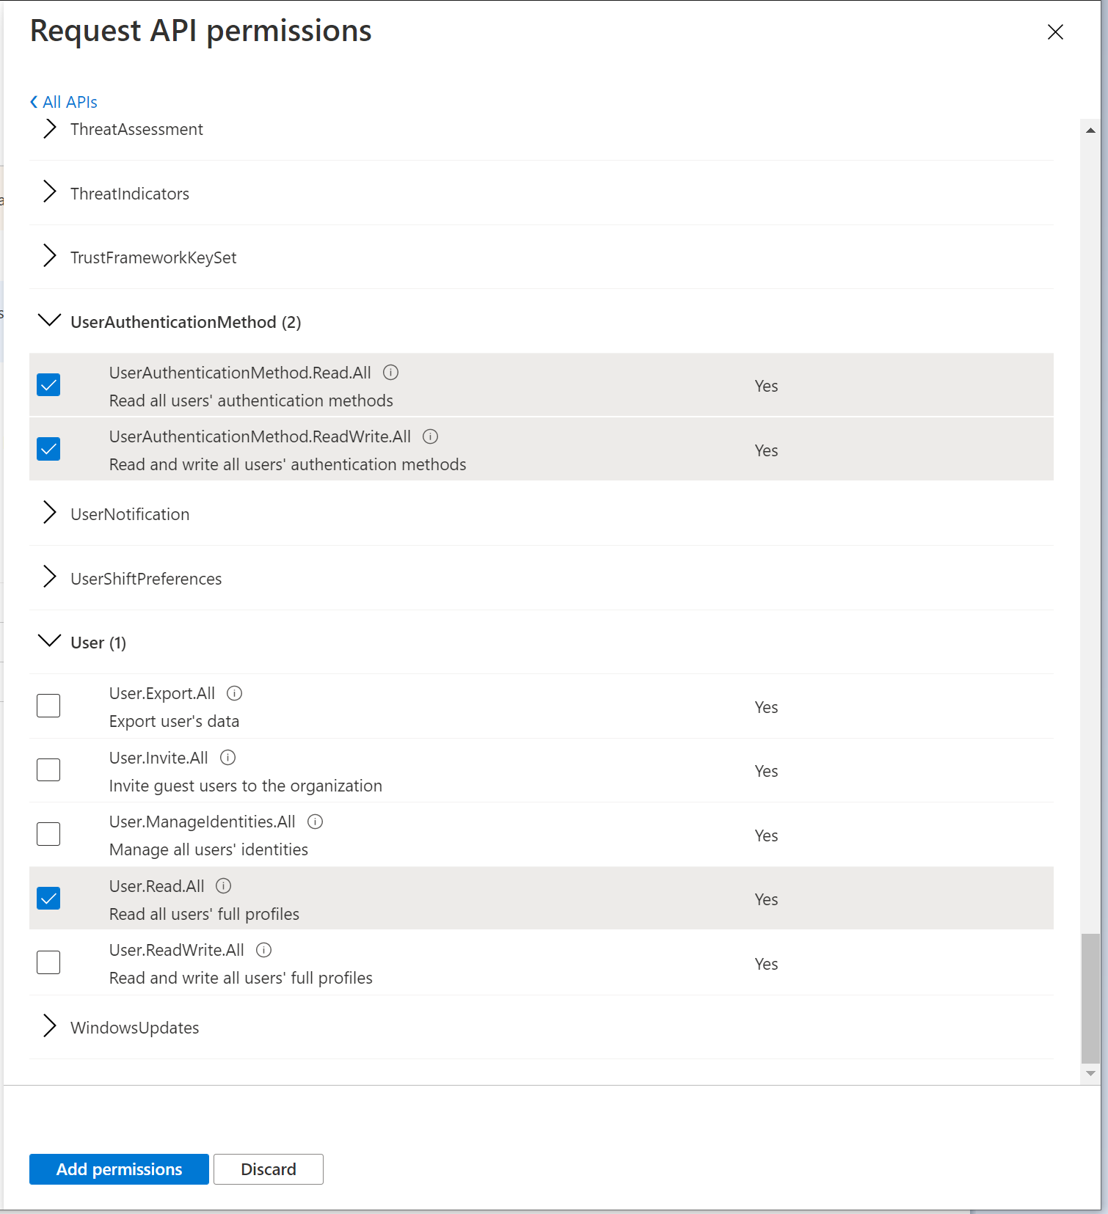The height and width of the screenshot is (1214, 1108).
Task: Click info icon beside User.ReadWrite.All
Action: (x=264, y=950)
